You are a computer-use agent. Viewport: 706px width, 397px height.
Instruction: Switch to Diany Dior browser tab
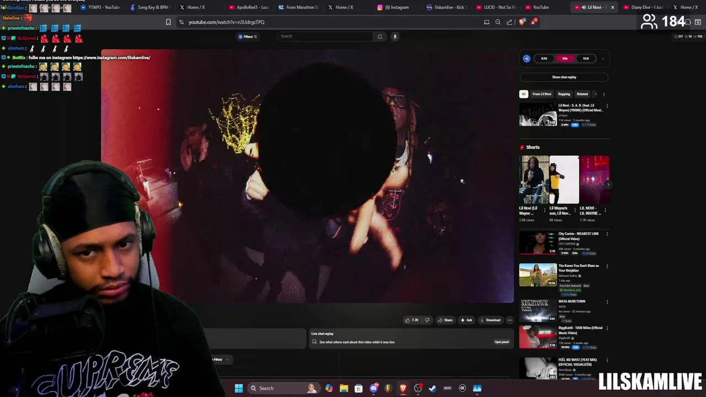click(644, 7)
